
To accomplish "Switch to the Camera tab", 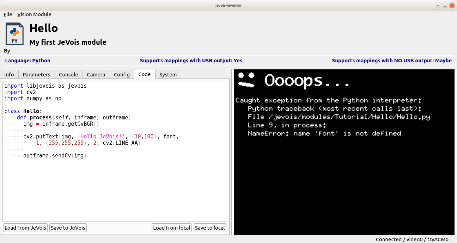I will [x=96, y=74].
